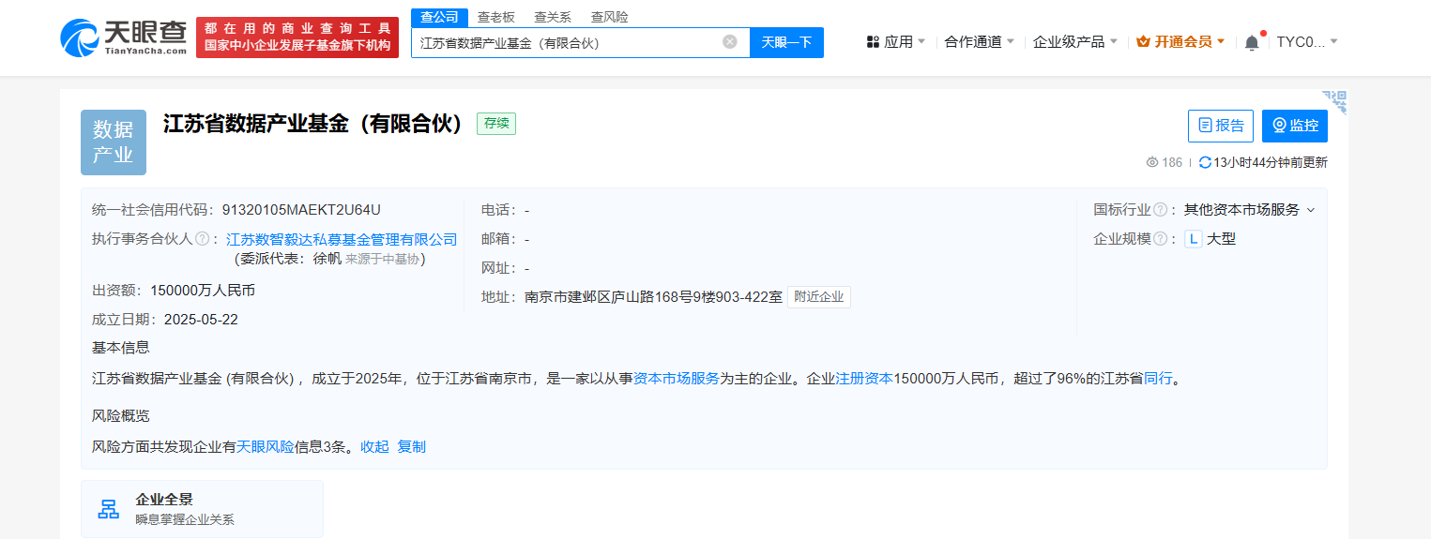1431x539 pixels.
Task: Open the notification bell
Action: point(1252,42)
